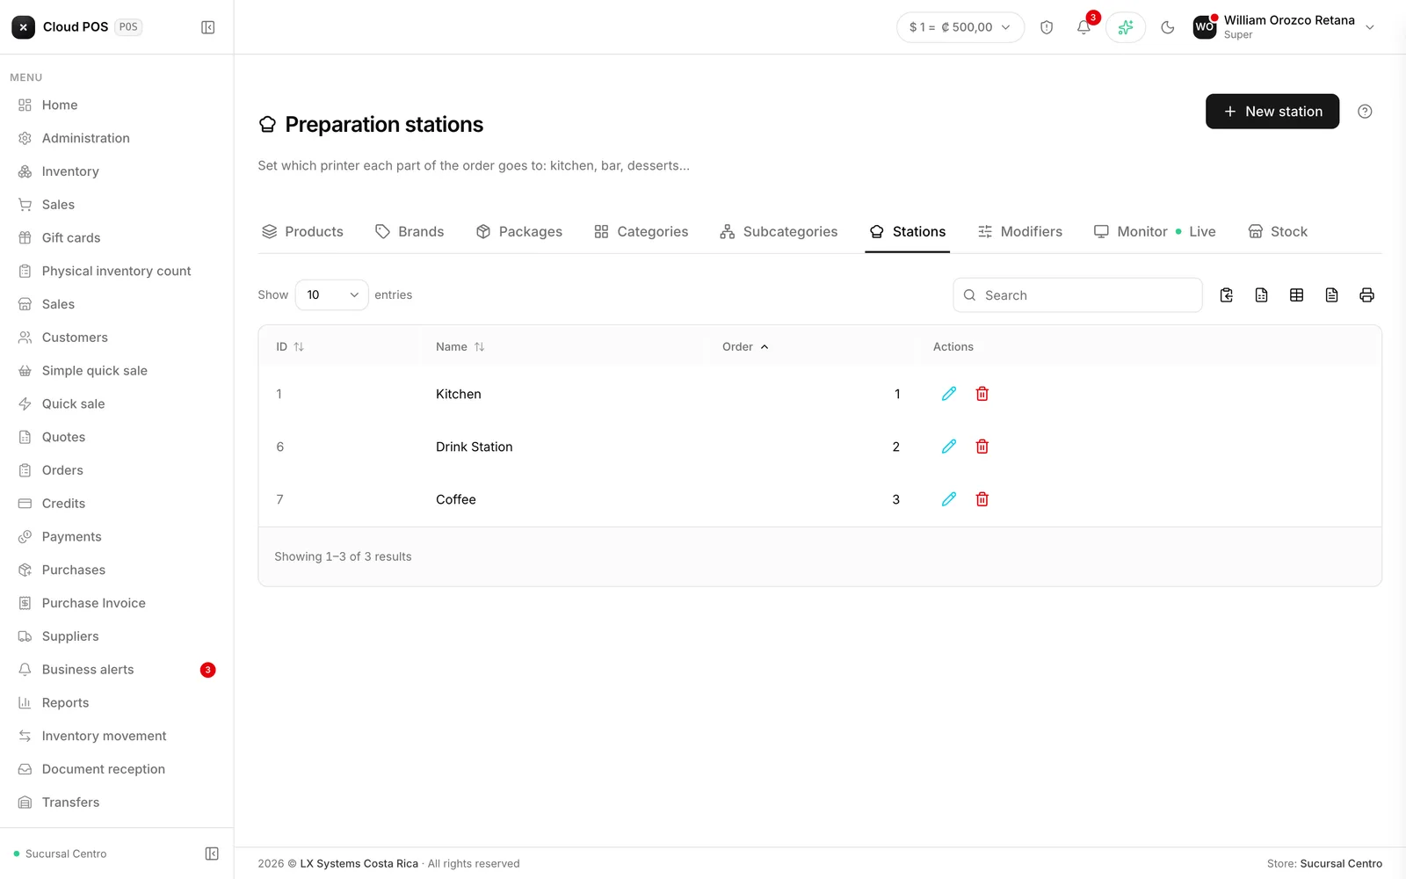Select the Sucursal Centro store indicator
Image resolution: width=1406 pixels, height=879 pixels.
pos(60,854)
